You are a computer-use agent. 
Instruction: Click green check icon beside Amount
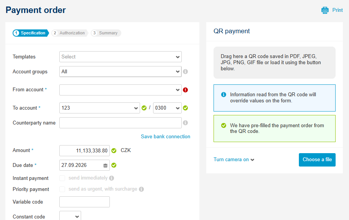pos(114,150)
